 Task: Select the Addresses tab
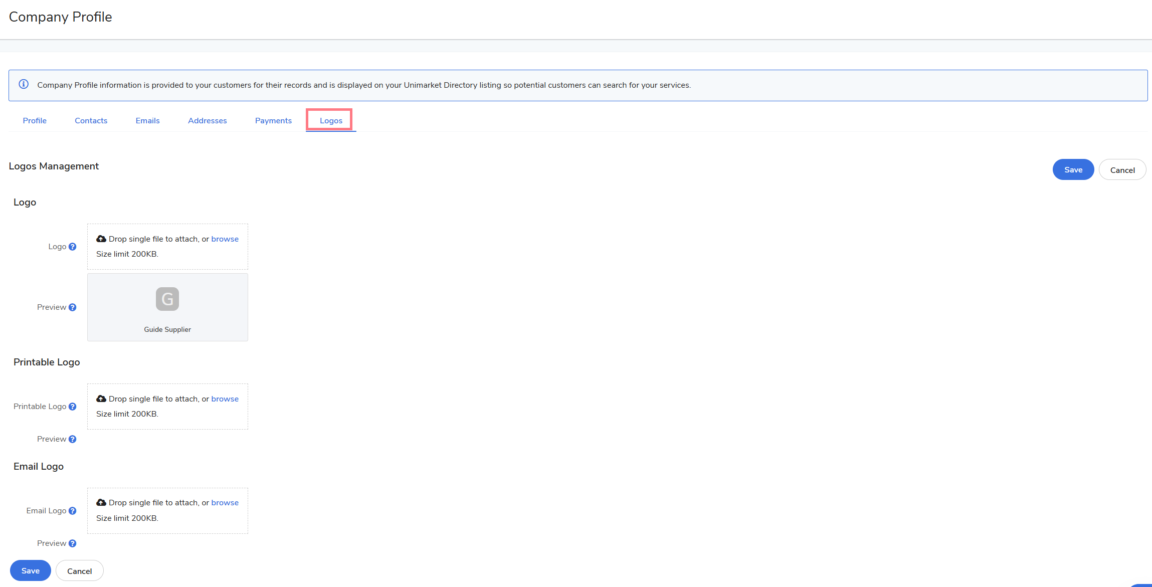[207, 121]
